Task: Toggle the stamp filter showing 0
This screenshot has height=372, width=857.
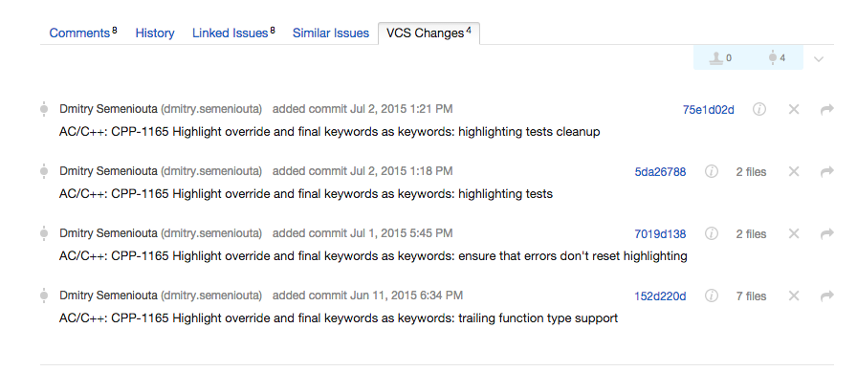Action: click(x=720, y=58)
